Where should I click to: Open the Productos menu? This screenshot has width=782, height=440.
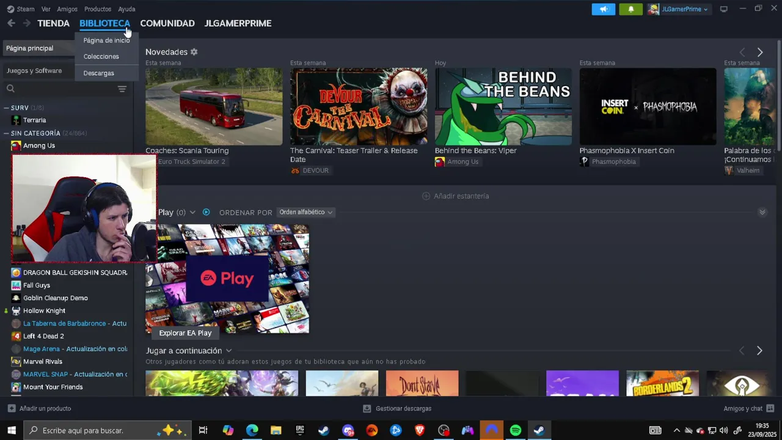[x=98, y=9]
